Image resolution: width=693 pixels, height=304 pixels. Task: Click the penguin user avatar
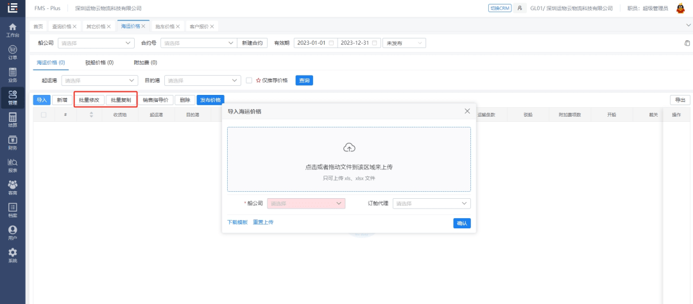(681, 8)
